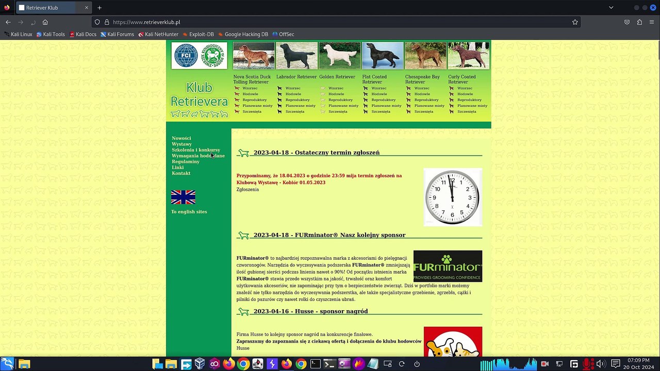The width and height of the screenshot is (660, 371).
Task: Close the Retriever Klub tab
Action: (x=86, y=8)
